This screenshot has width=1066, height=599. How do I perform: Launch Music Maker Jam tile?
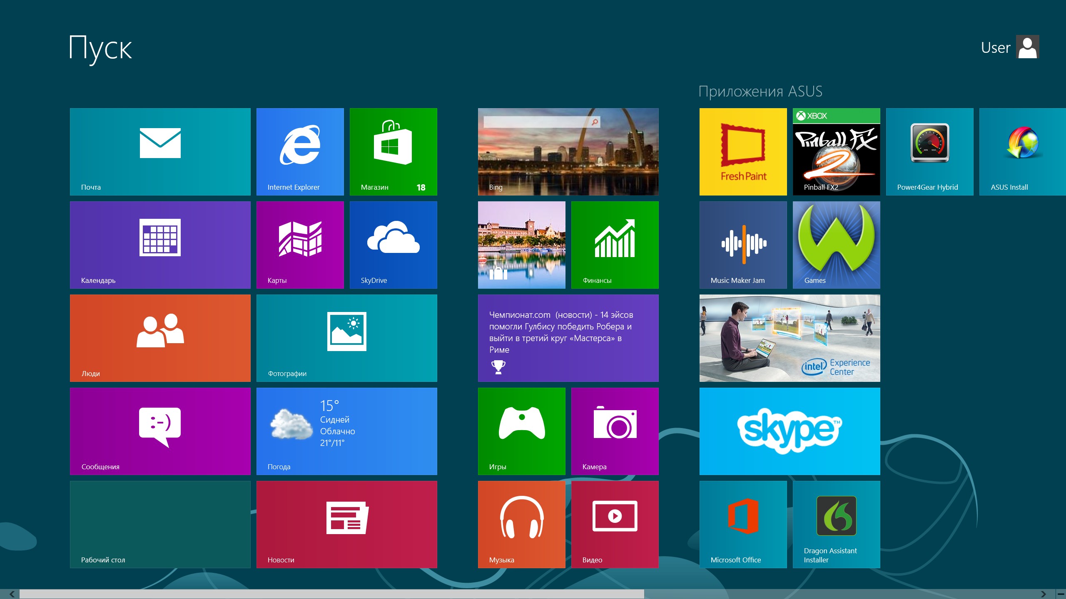pos(743,245)
